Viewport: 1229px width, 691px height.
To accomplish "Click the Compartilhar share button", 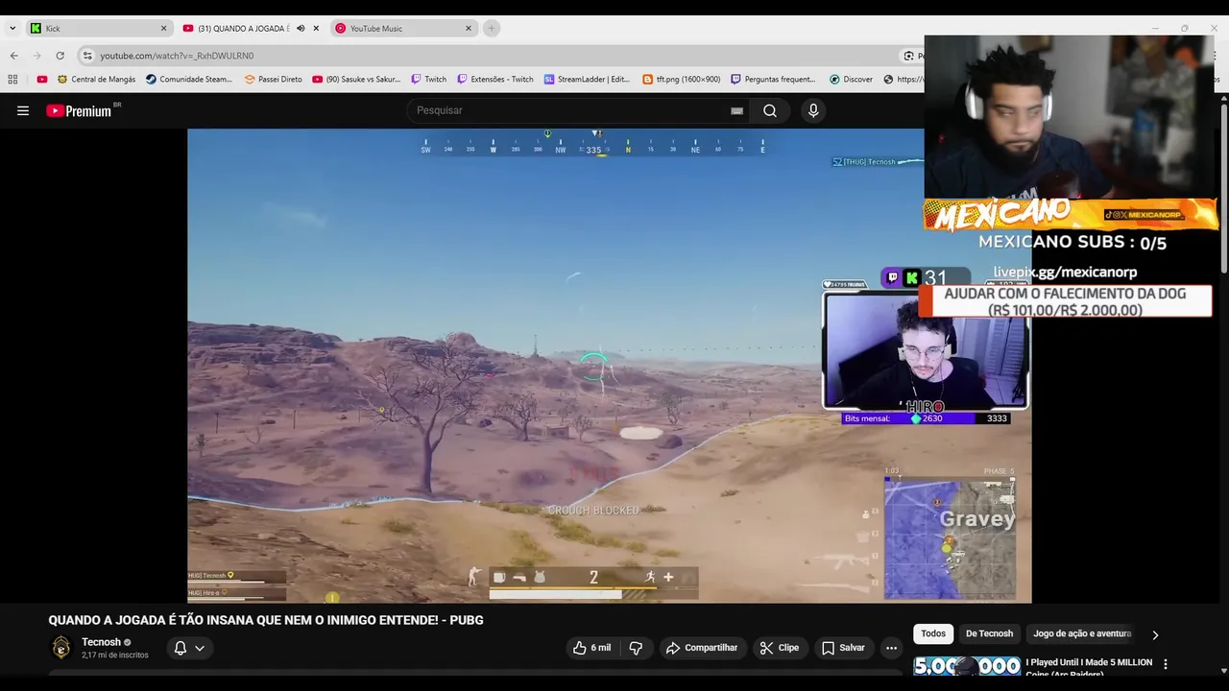I will [x=702, y=648].
